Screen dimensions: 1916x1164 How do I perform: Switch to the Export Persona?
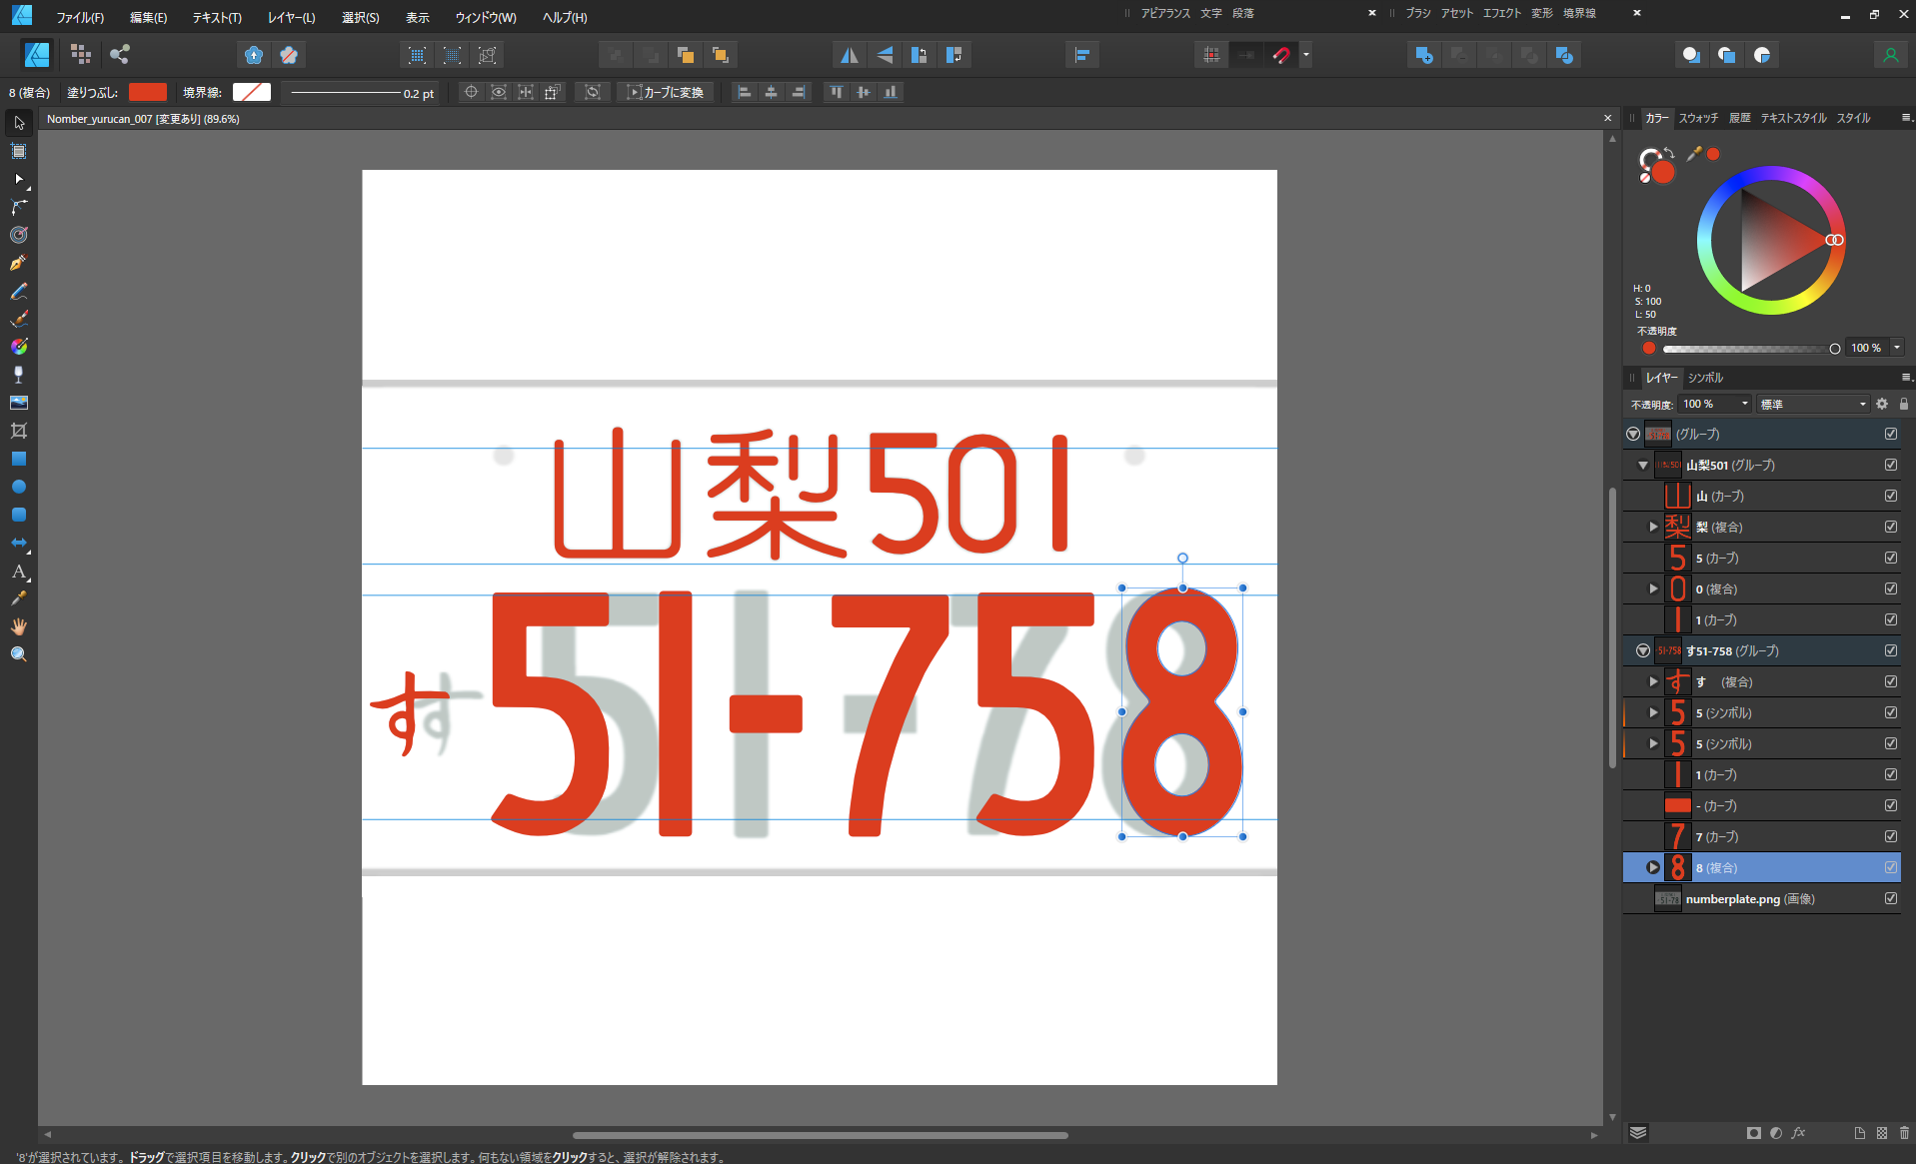(x=120, y=55)
